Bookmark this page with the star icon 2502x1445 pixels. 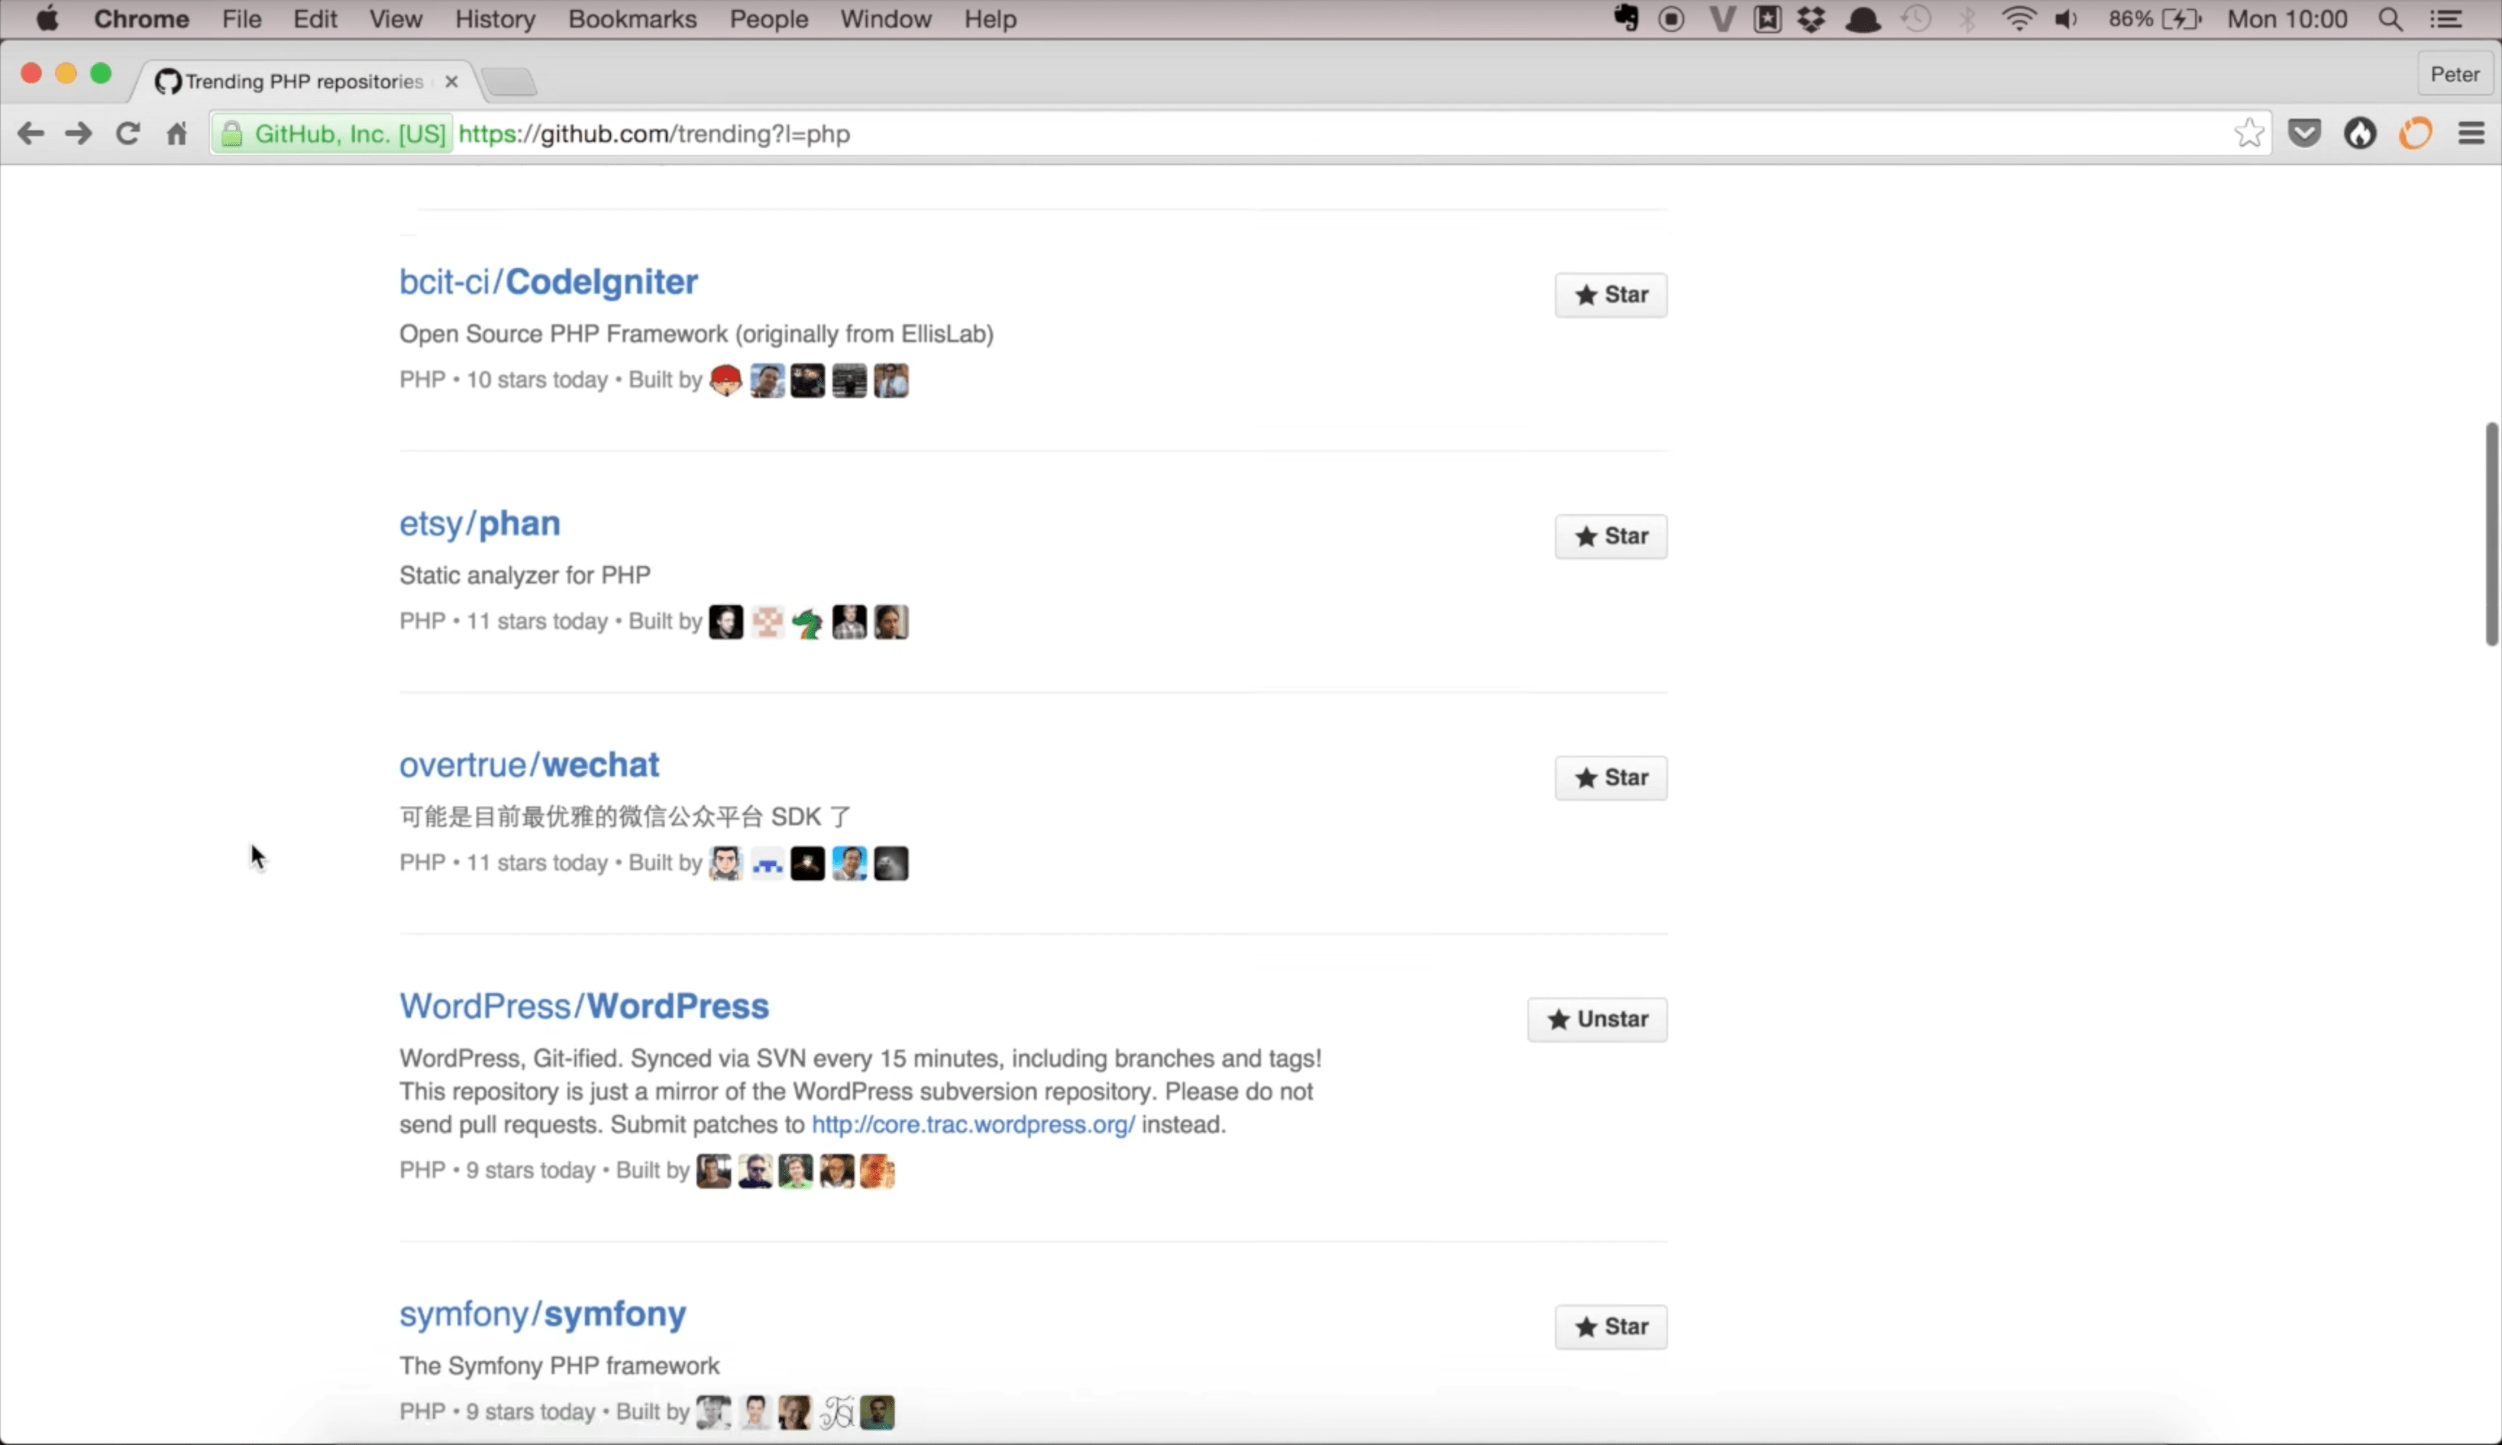pyautogui.click(x=2249, y=133)
